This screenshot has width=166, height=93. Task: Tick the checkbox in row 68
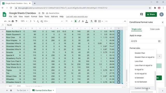click(x=119, y=52)
